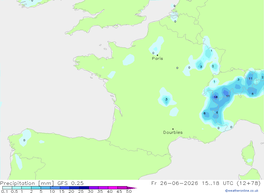Click the 30 legend scale label
Screen dimensions: 264x193
(x=91, y=191)
